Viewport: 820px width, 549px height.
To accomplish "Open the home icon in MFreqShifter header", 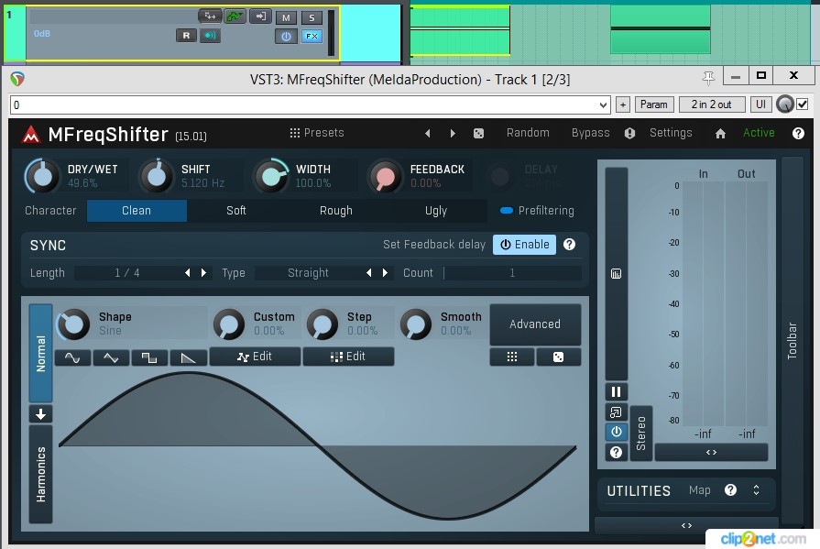I will 721,134.
